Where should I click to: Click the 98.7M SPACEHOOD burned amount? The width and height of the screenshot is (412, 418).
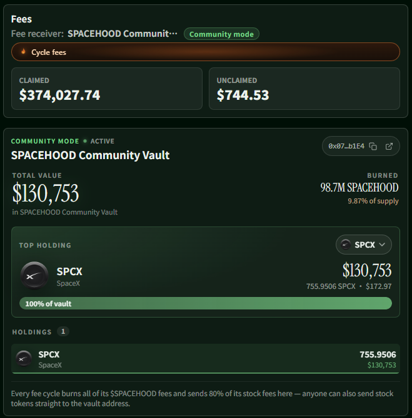tap(359, 188)
